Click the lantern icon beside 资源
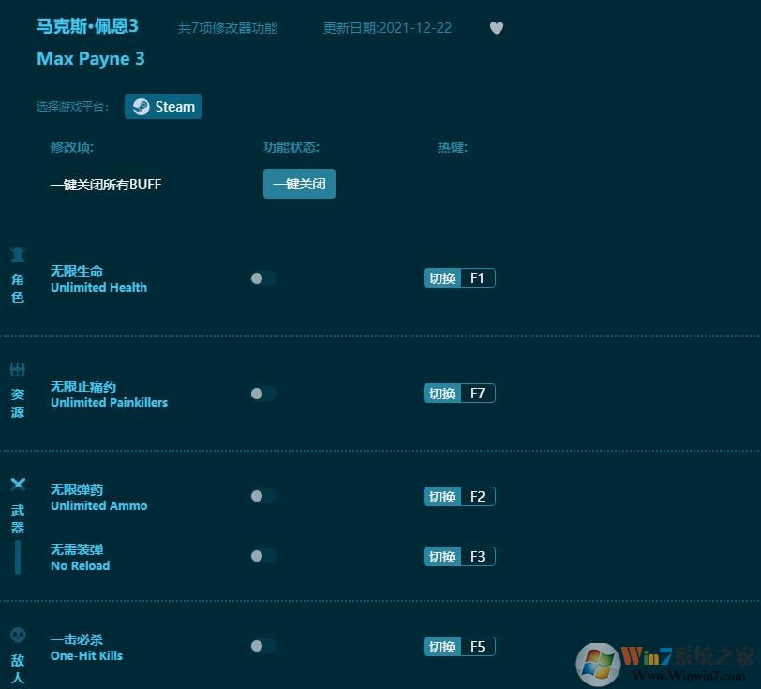 [17, 368]
